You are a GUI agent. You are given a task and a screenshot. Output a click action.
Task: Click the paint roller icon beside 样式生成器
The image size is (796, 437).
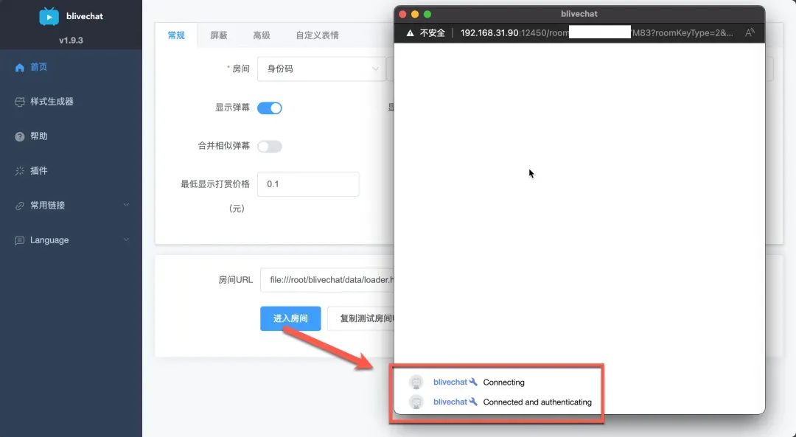[x=20, y=102]
